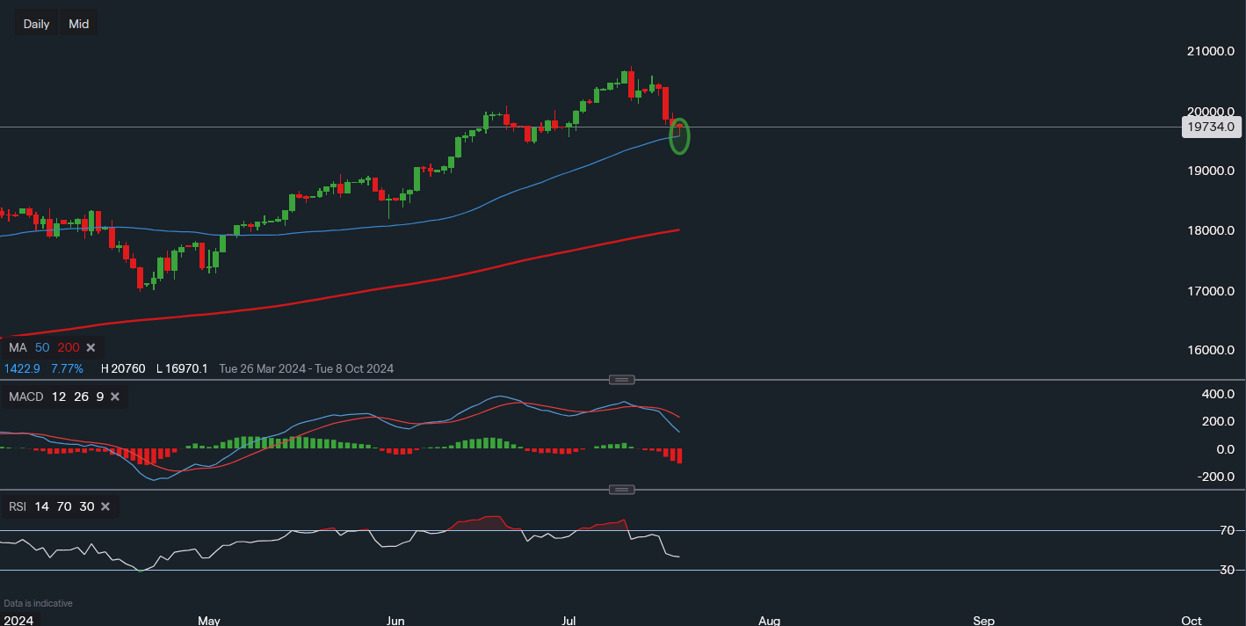Click the RSI period setting 14

[40, 506]
